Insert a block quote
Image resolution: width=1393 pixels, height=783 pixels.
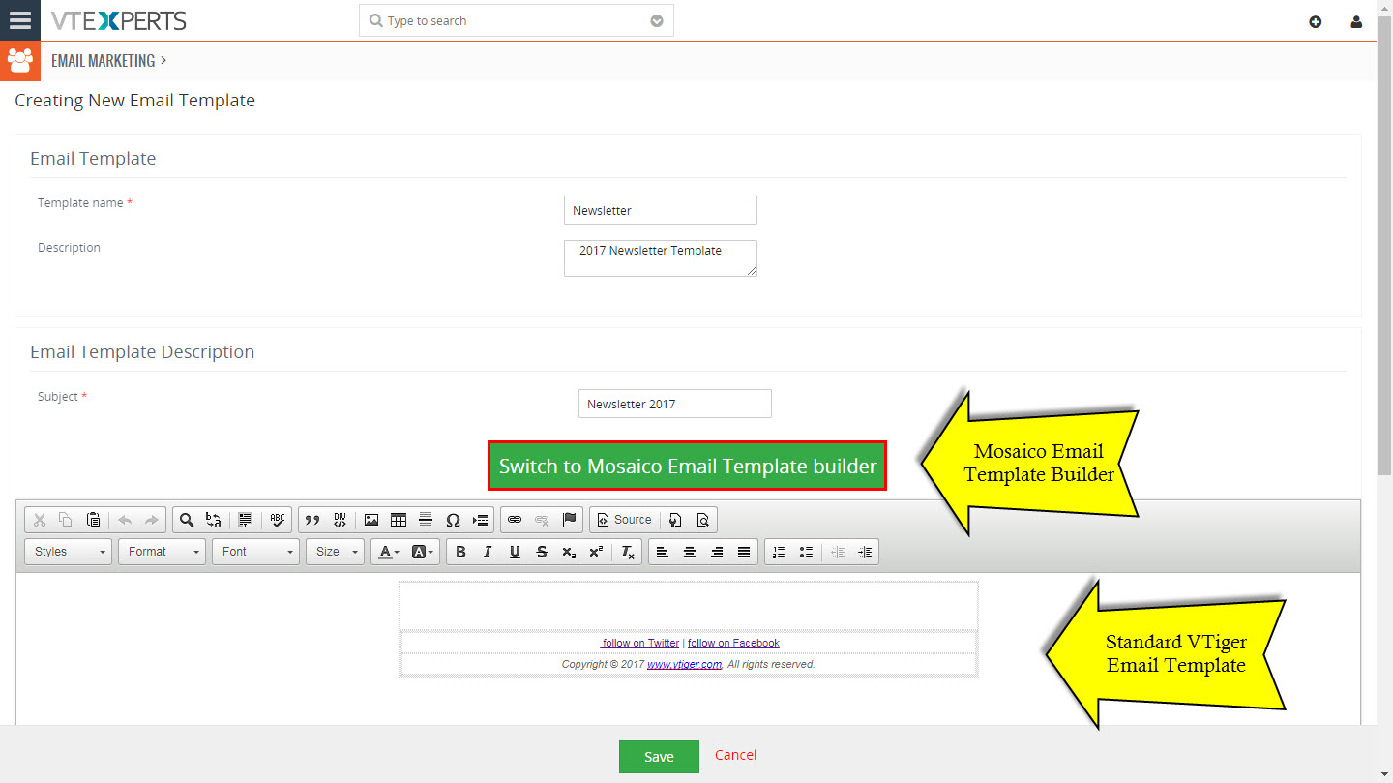[x=312, y=520]
